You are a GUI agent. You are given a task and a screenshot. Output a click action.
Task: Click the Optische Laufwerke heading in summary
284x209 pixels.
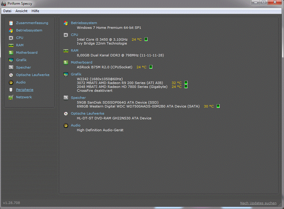point(88,113)
